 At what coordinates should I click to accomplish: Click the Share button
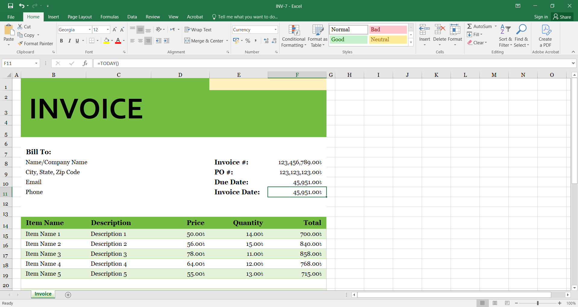[562, 17]
